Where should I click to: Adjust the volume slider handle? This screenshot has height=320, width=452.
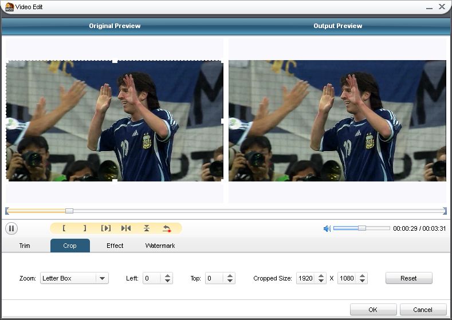click(362, 228)
